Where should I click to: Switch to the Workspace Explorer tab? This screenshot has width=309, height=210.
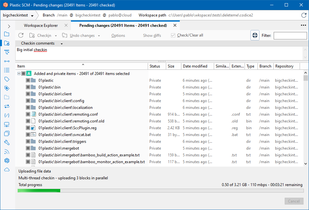click(41, 25)
